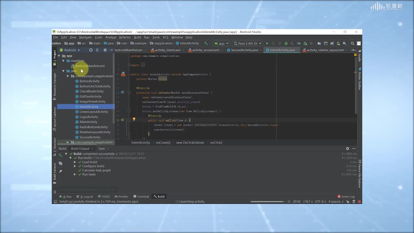Open the Profile app gauge icon
This screenshot has height=233, width=414.
299,43
